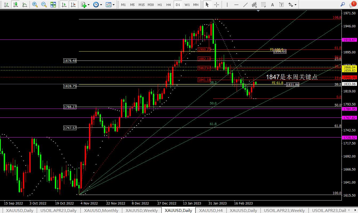Select the crosshair tool
The width and height of the screenshot is (358, 213).
coord(217,5)
